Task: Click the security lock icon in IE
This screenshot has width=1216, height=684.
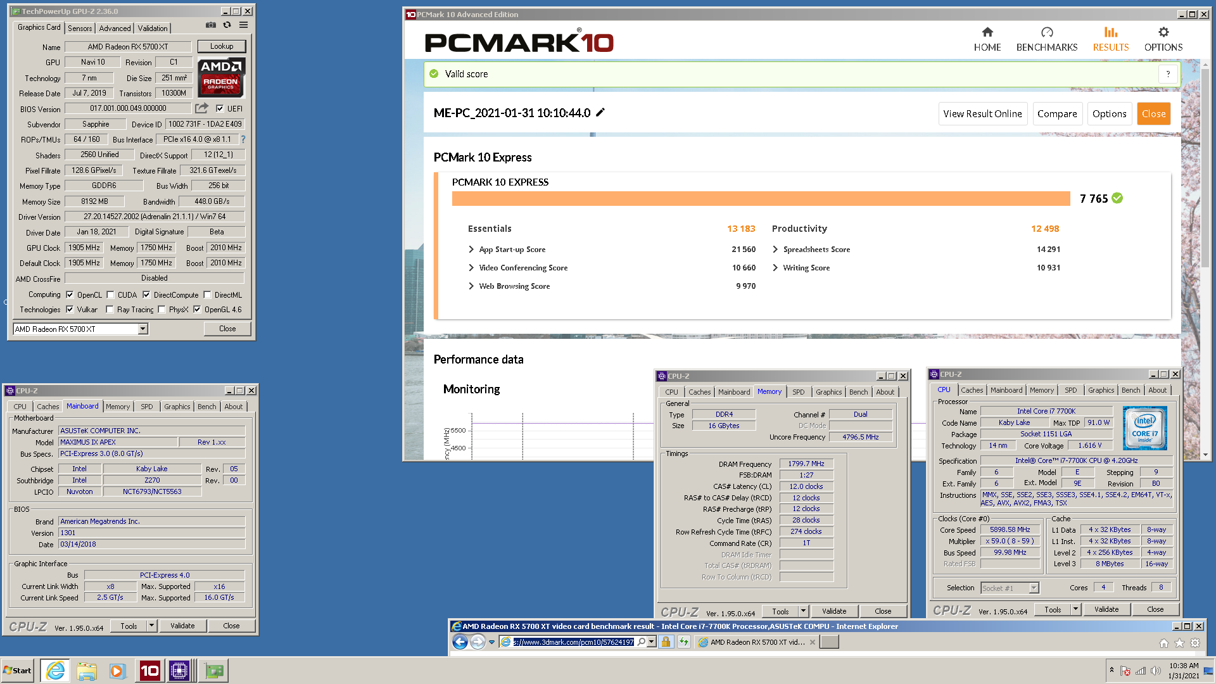Action: pyautogui.click(x=666, y=642)
